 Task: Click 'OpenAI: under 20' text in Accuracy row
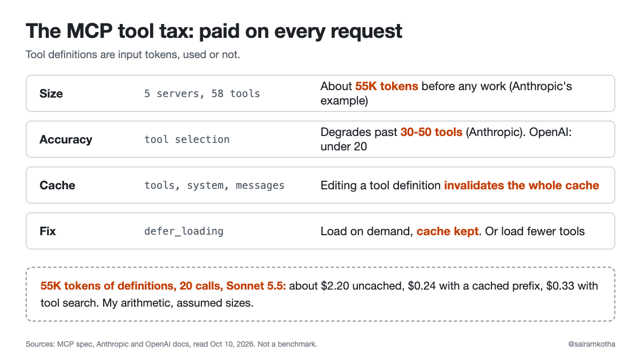446,139
